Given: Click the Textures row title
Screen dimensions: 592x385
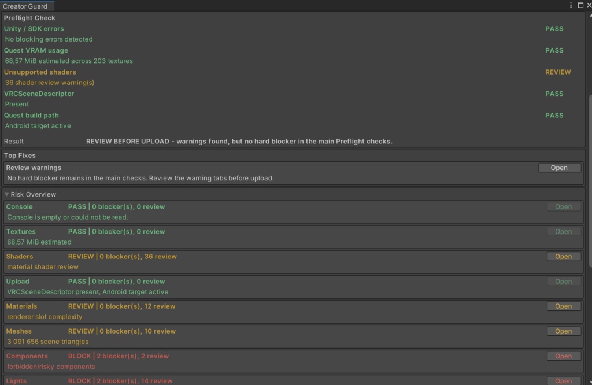Looking at the screenshot, I should 21,231.
